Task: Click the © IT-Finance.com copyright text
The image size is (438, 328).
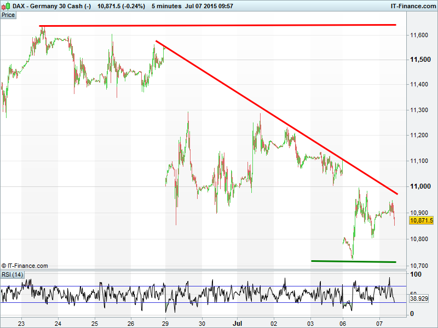Action: pyautogui.click(x=25, y=266)
